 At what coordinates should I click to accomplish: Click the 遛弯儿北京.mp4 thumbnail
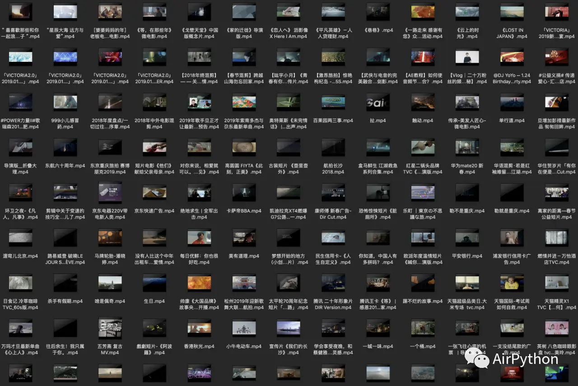(x=20, y=237)
